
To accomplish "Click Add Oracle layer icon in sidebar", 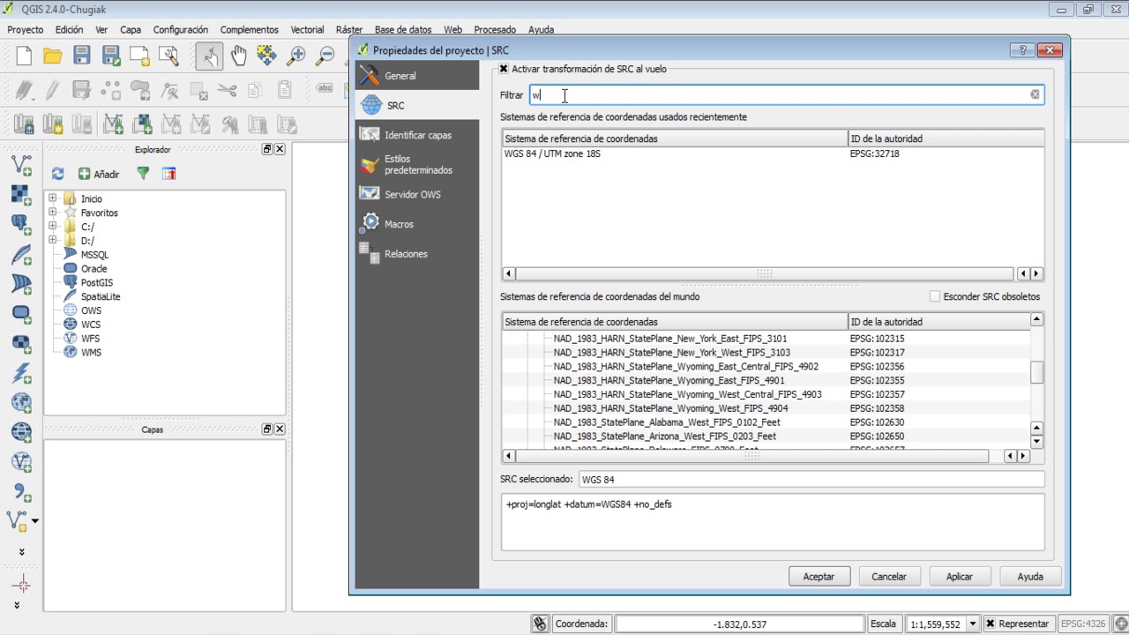I will pos(21,314).
